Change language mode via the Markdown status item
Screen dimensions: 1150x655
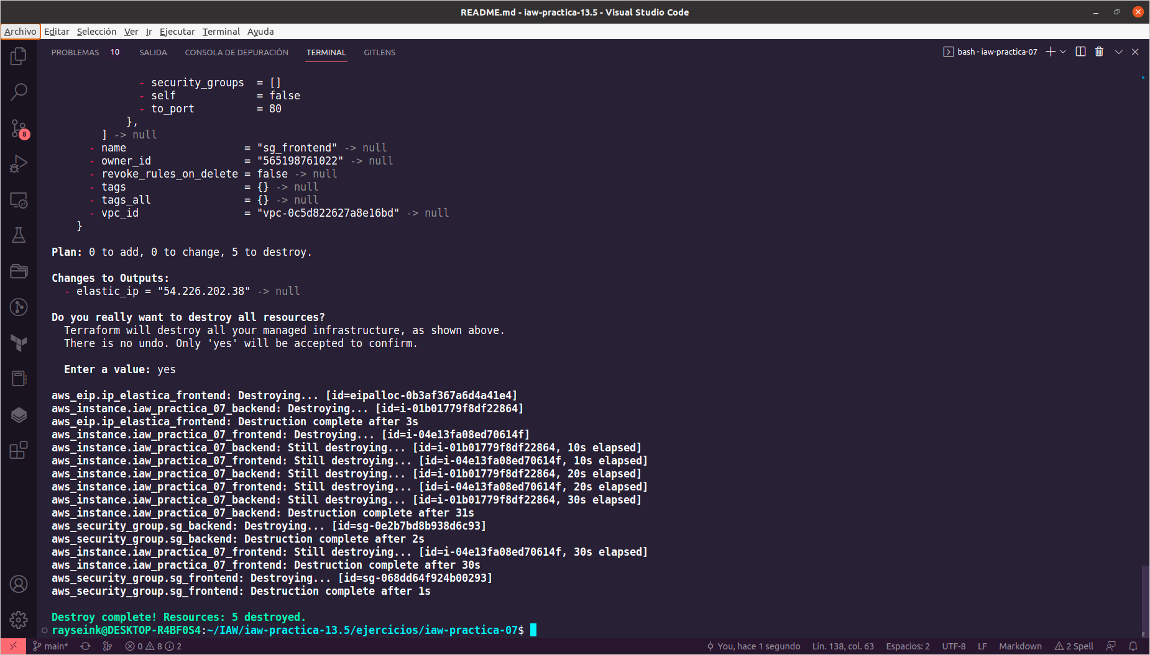pos(1020,646)
